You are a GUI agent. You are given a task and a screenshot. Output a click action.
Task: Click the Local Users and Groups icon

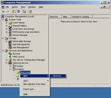click(10, 29)
